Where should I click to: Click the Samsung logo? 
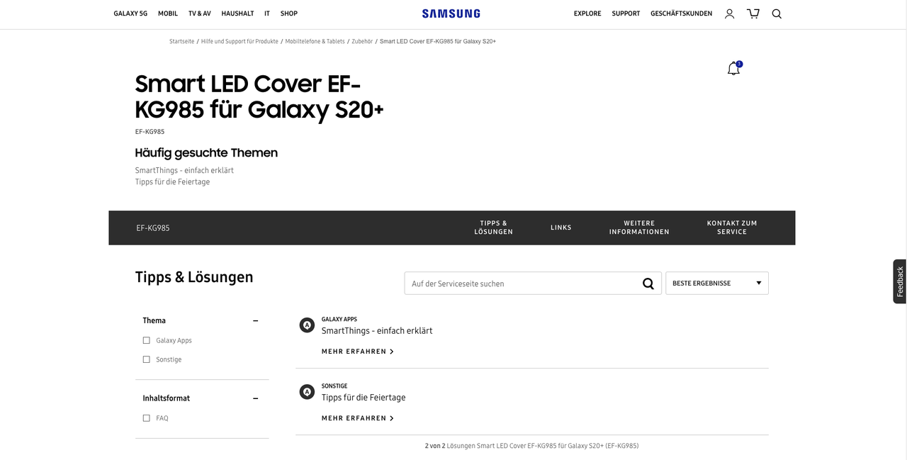(451, 13)
